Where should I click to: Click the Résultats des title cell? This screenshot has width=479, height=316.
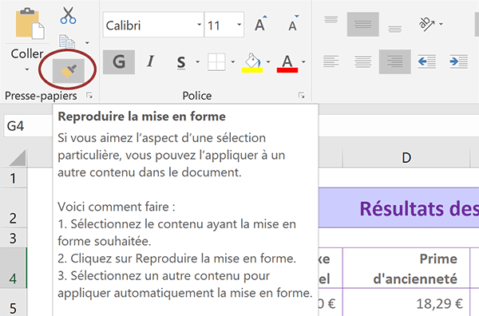[398, 207]
